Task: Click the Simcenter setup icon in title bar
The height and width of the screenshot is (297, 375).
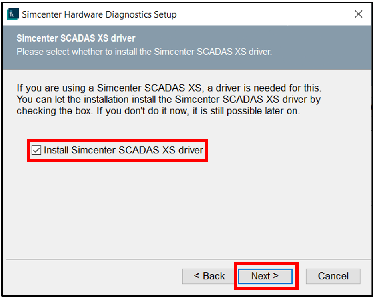Action: [13, 15]
